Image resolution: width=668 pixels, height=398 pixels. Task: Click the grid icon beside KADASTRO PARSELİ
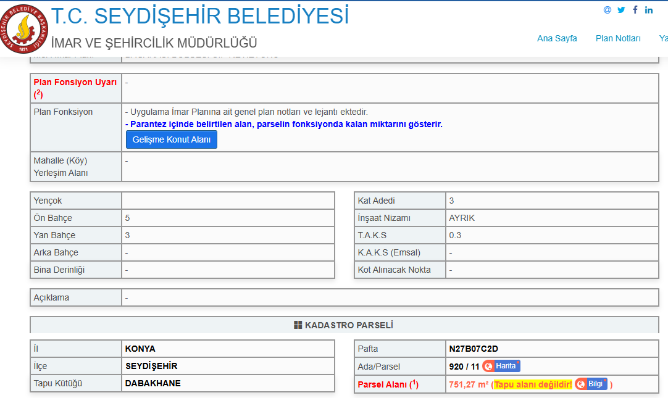pyautogui.click(x=298, y=325)
